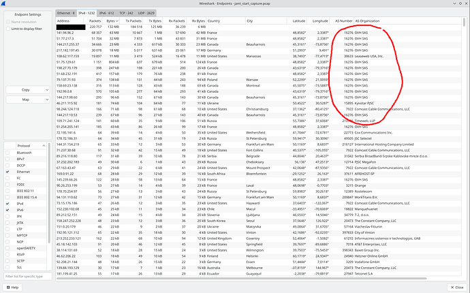Toggle the Name resolution checkbox
This screenshot has height=293, width=470.
(8, 22)
